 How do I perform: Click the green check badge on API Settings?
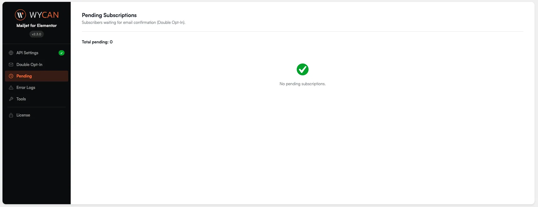(x=61, y=53)
